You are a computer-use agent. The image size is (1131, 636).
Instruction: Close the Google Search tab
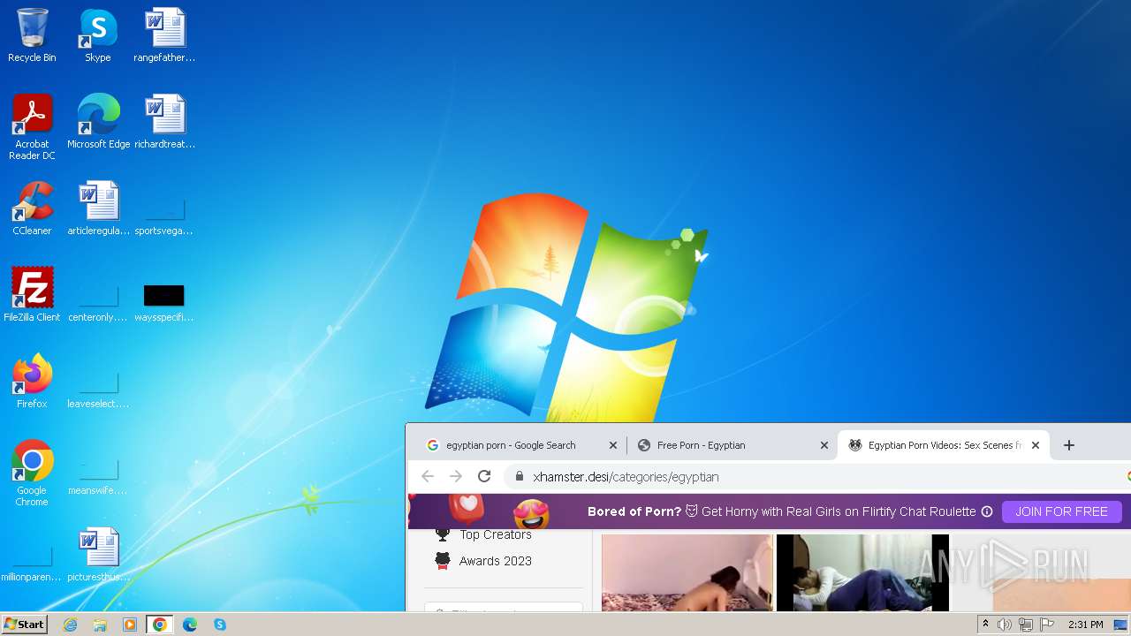(x=613, y=445)
